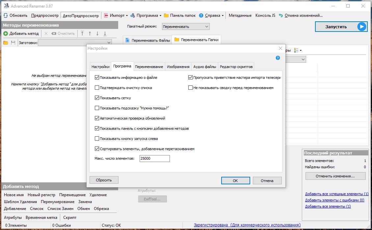The height and width of the screenshot is (230, 372).
Task: Toggle Показывать информацию о файле checkbox
Action: (x=97, y=78)
